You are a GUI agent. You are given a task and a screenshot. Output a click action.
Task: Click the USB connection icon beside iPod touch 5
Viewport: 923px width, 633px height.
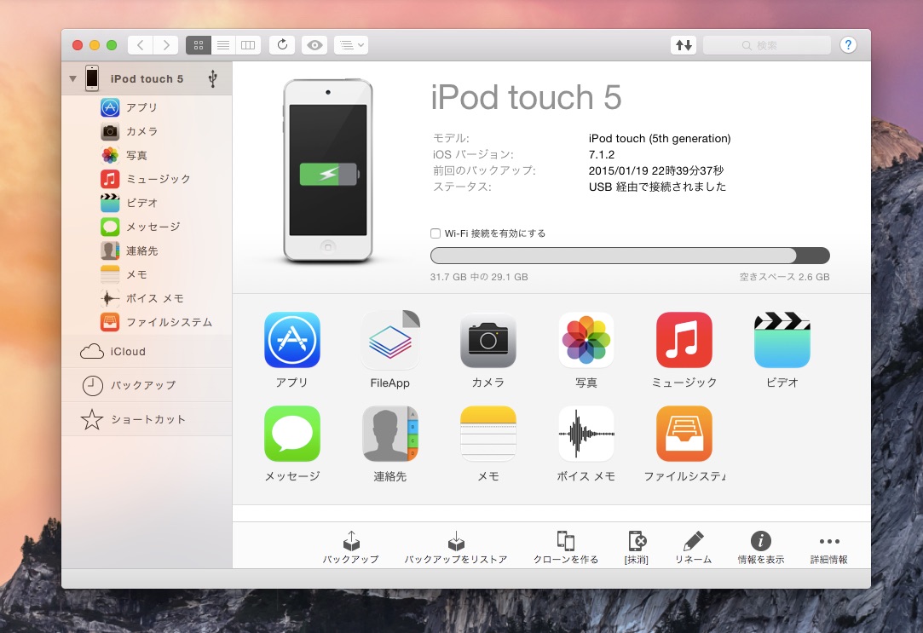(x=213, y=78)
